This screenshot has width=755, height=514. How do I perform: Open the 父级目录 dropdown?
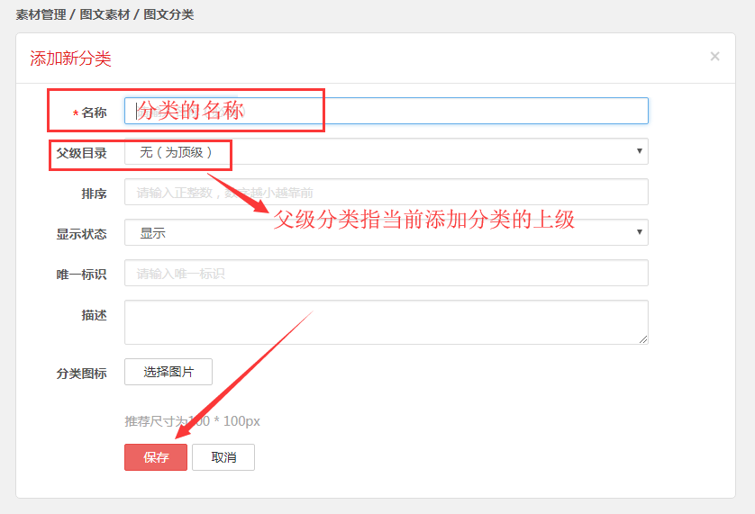pyautogui.click(x=386, y=152)
